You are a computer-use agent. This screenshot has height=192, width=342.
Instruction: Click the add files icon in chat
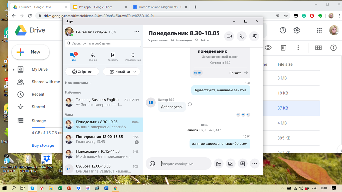click(218, 164)
